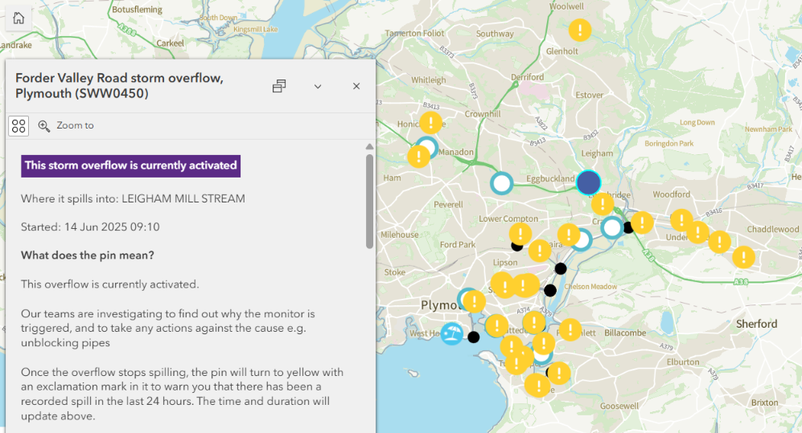Dock the popup panel
802x433 pixels.
click(279, 86)
